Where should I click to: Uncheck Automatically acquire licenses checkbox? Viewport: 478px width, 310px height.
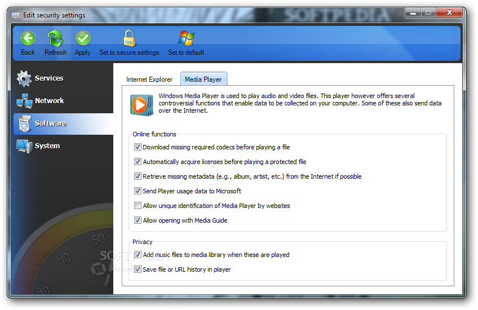(138, 162)
